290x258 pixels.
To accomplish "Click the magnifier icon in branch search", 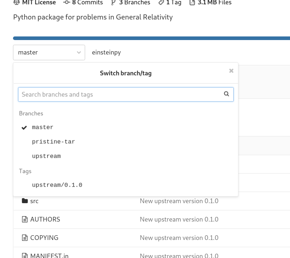I will pos(227,94).
